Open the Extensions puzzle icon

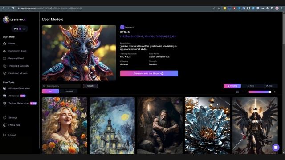click(267, 8)
